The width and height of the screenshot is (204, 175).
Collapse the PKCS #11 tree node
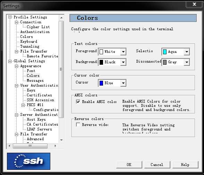click(x=23, y=105)
